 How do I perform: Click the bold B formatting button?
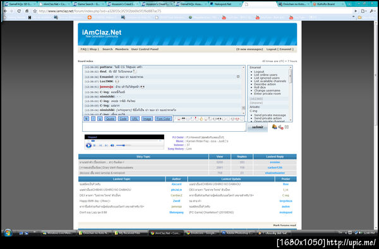87,119
